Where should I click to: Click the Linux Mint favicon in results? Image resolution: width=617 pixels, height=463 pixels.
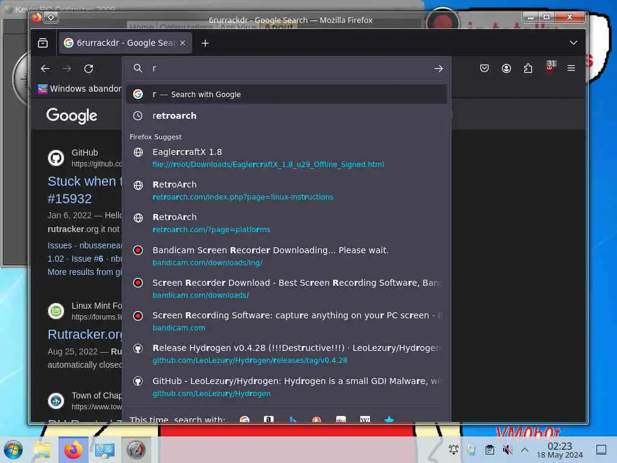(56, 311)
